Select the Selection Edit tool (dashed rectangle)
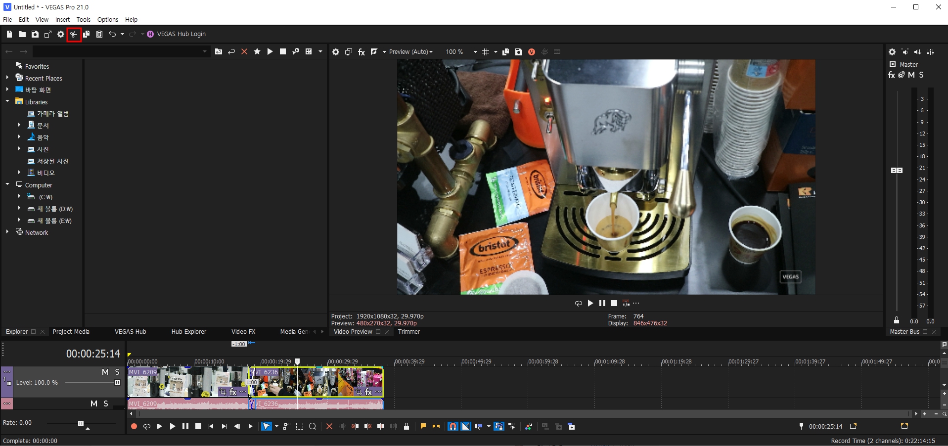Viewport: 948px width, 446px height. tap(300, 426)
